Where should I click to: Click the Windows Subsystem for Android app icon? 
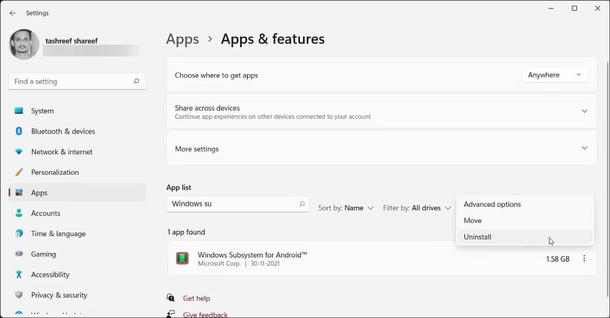tap(182, 259)
